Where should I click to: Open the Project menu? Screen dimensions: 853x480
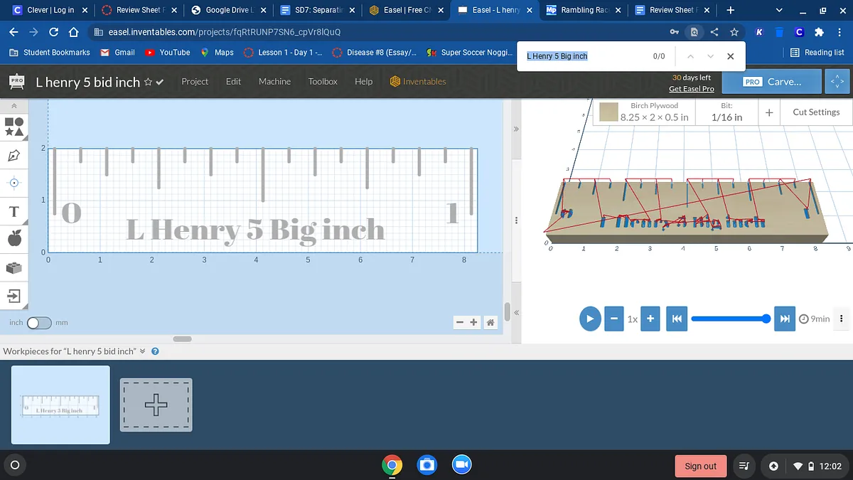[x=195, y=82]
